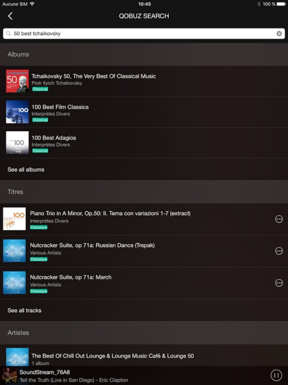The width and height of the screenshot is (288, 385).
Task: Tap Various Artists under Nutcracker March
Action: (x=46, y=285)
